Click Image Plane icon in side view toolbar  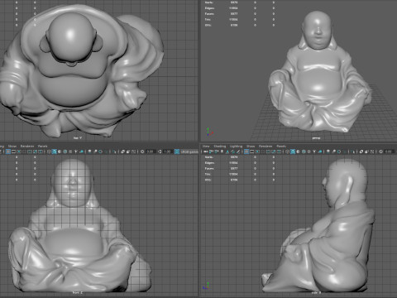point(227,151)
